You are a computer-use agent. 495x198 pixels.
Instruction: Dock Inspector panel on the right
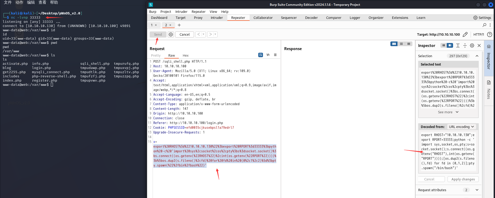point(450,45)
